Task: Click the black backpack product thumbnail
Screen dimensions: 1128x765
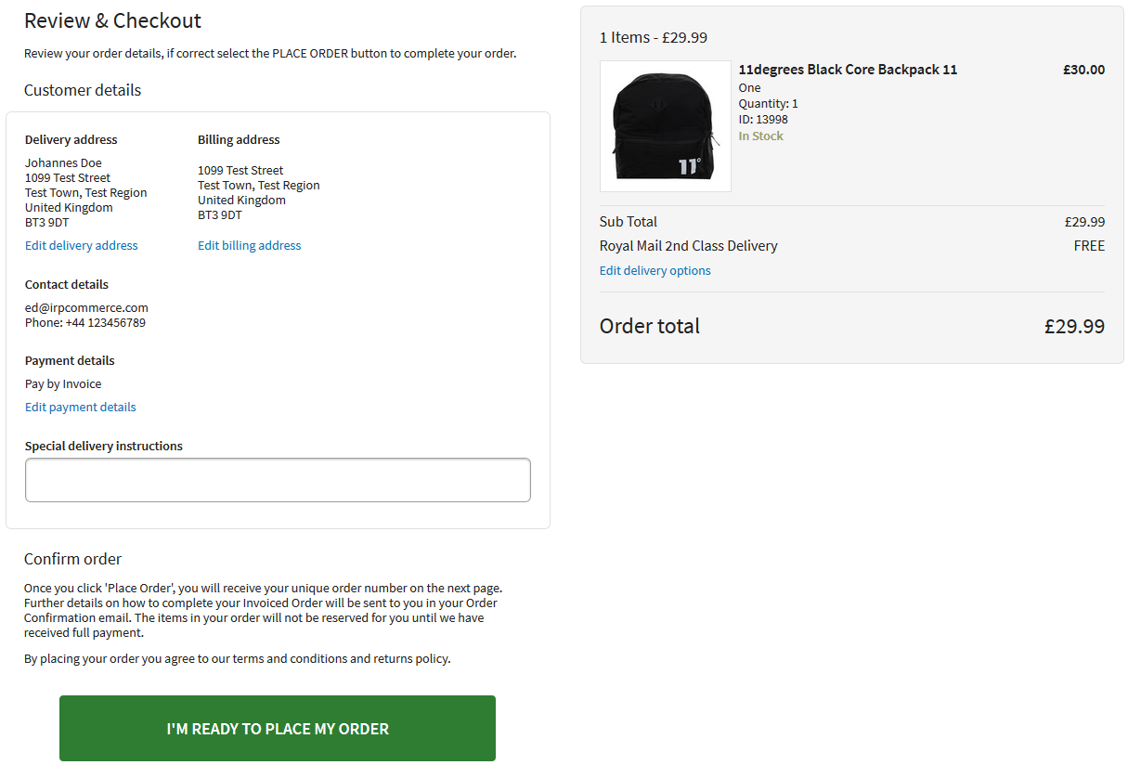Action: click(665, 126)
